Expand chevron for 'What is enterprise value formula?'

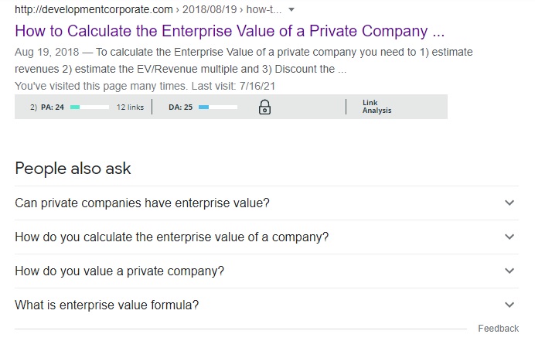tap(509, 305)
